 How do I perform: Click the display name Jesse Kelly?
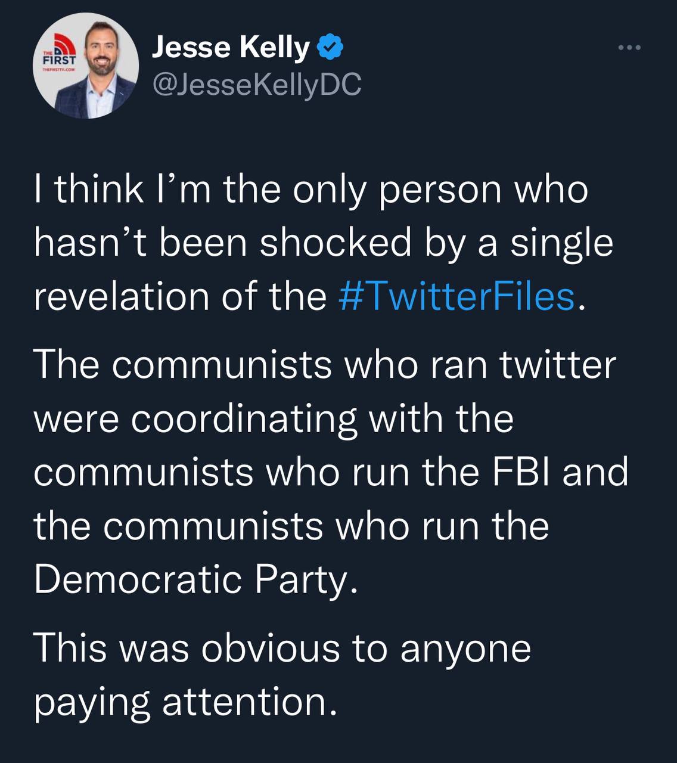(231, 48)
